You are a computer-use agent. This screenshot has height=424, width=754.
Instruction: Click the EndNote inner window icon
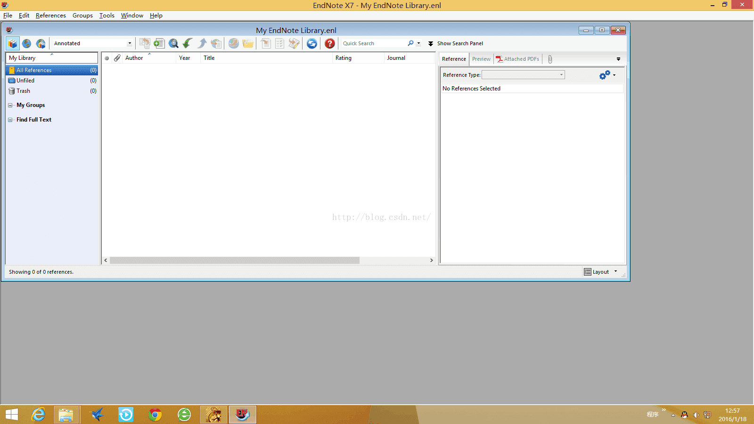point(9,30)
